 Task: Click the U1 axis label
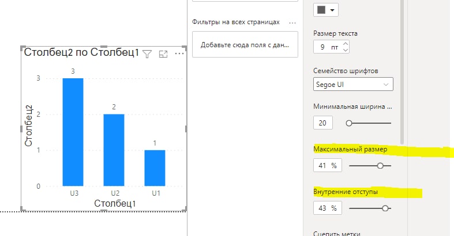point(156,193)
